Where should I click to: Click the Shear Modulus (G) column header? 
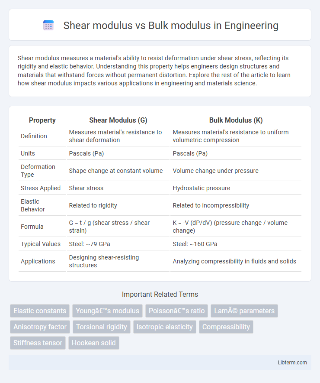click(x=118, y=120)
